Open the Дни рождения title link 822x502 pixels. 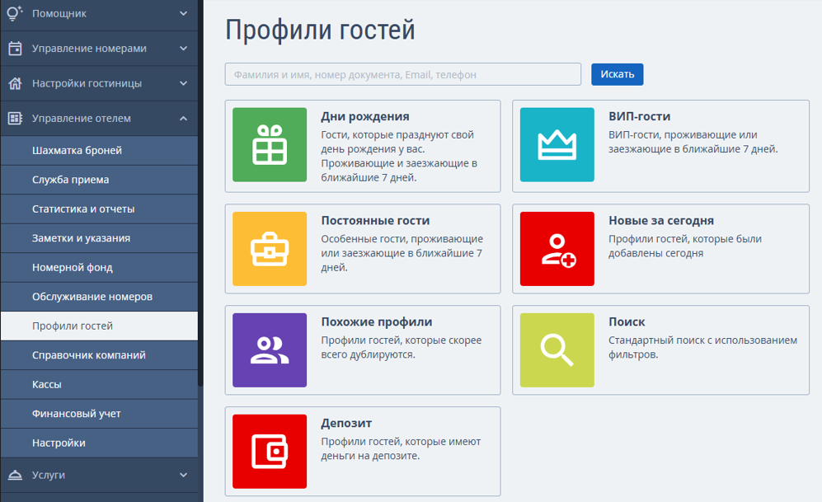365,116
